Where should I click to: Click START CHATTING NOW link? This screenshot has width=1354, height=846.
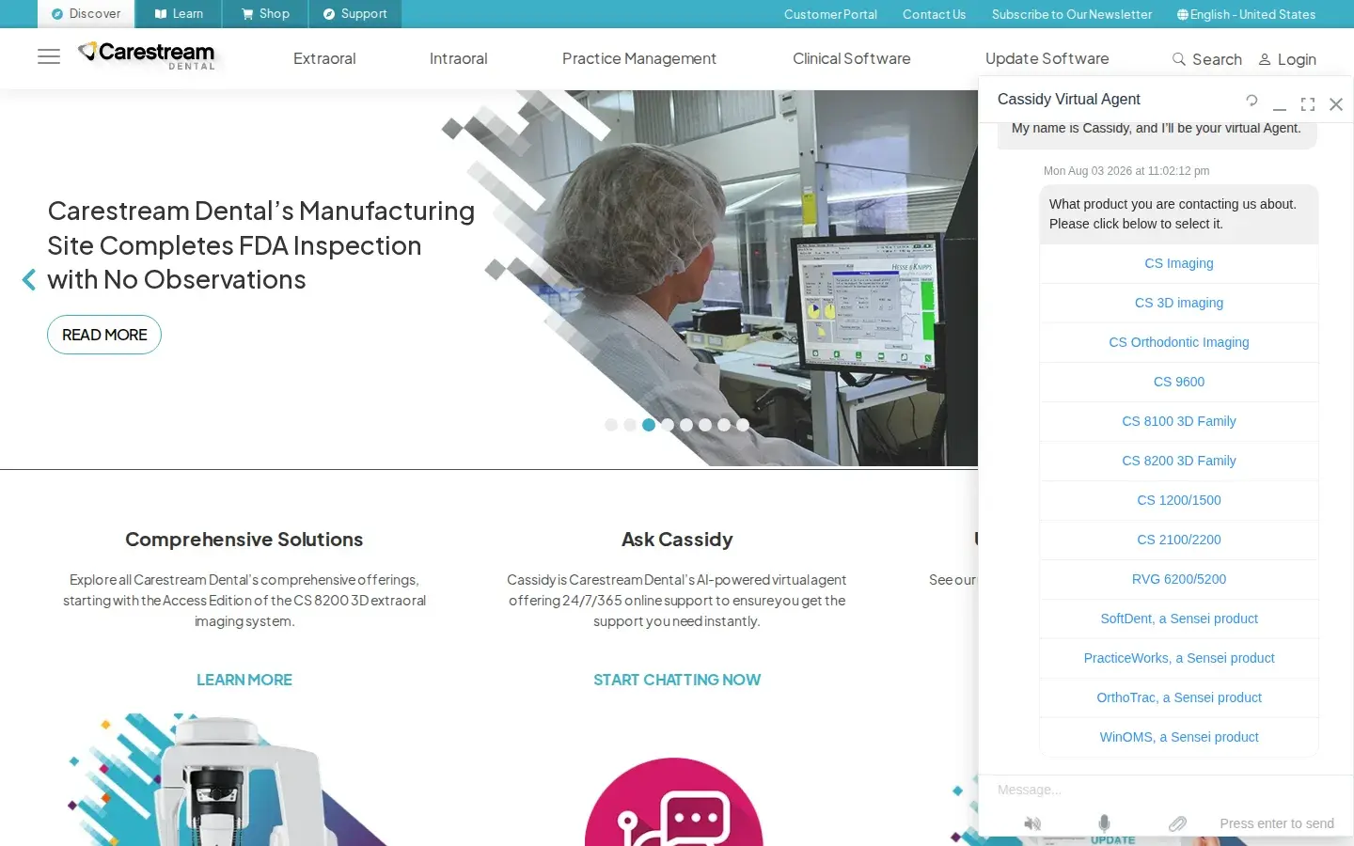coord(677,680)
